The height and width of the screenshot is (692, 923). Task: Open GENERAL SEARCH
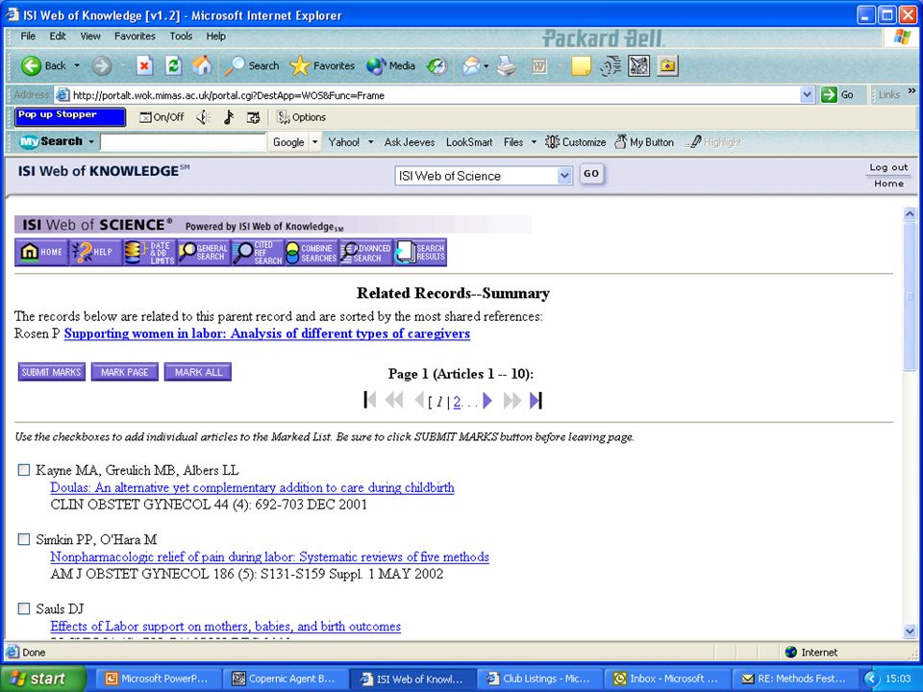tap(203, 252)
